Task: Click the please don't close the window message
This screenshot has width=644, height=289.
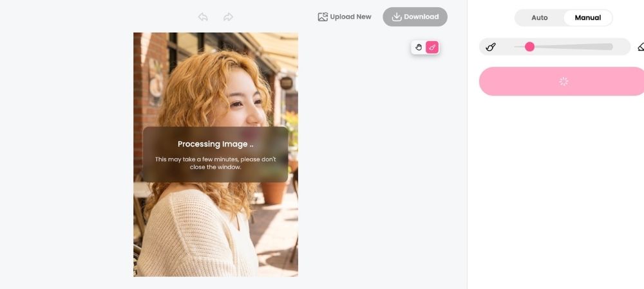Action: coord(215,163)
